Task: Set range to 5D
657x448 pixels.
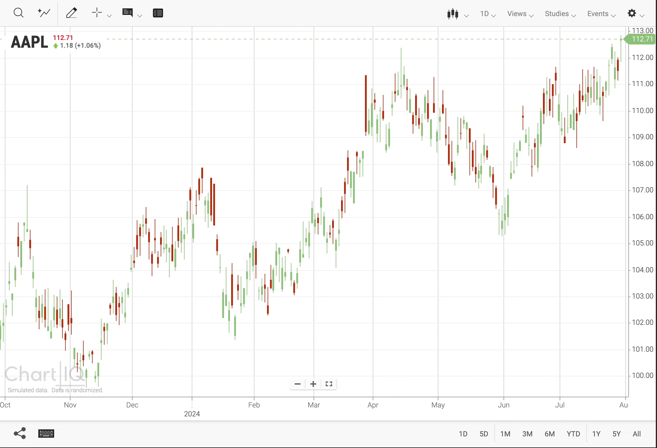Action: [484, 434]
